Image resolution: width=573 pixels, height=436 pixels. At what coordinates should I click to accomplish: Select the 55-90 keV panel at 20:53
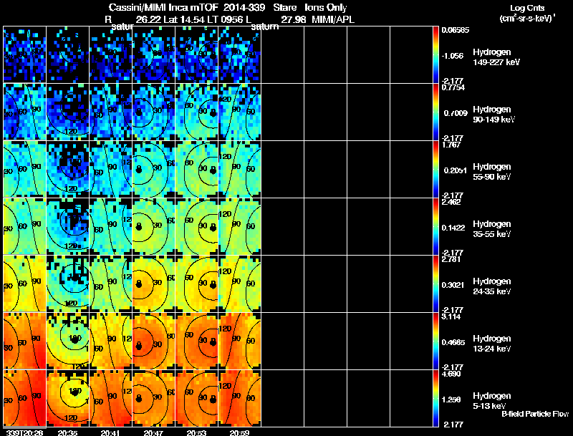pyautogui.click(x=197, y=170)
